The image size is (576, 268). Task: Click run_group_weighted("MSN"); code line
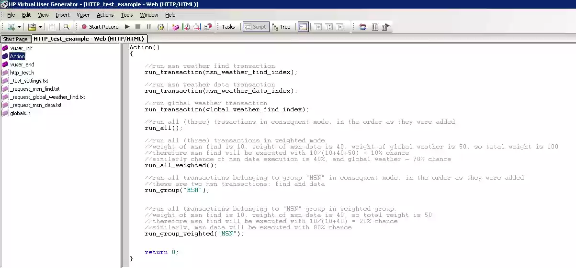click(194, 234)
